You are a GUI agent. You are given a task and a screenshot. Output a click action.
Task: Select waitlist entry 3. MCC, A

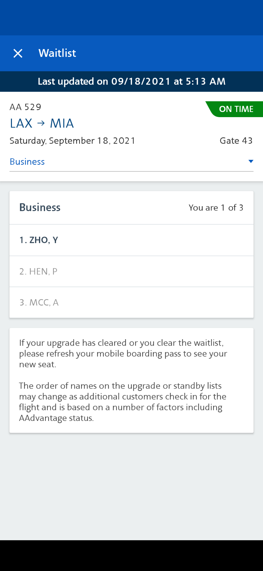(x=131, y=303)
